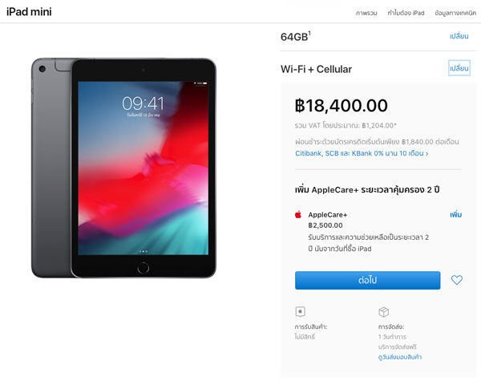This screenshot has width=481, height=381.
Task: Open the ดูวันส่งมอบสินค้า delivery dates link
Action: 400,357
